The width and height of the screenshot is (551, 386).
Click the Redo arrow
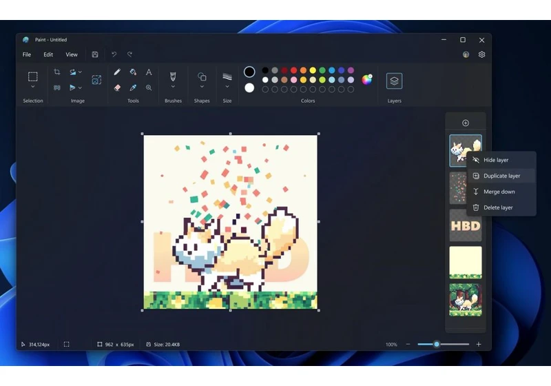tap(129, 54)
